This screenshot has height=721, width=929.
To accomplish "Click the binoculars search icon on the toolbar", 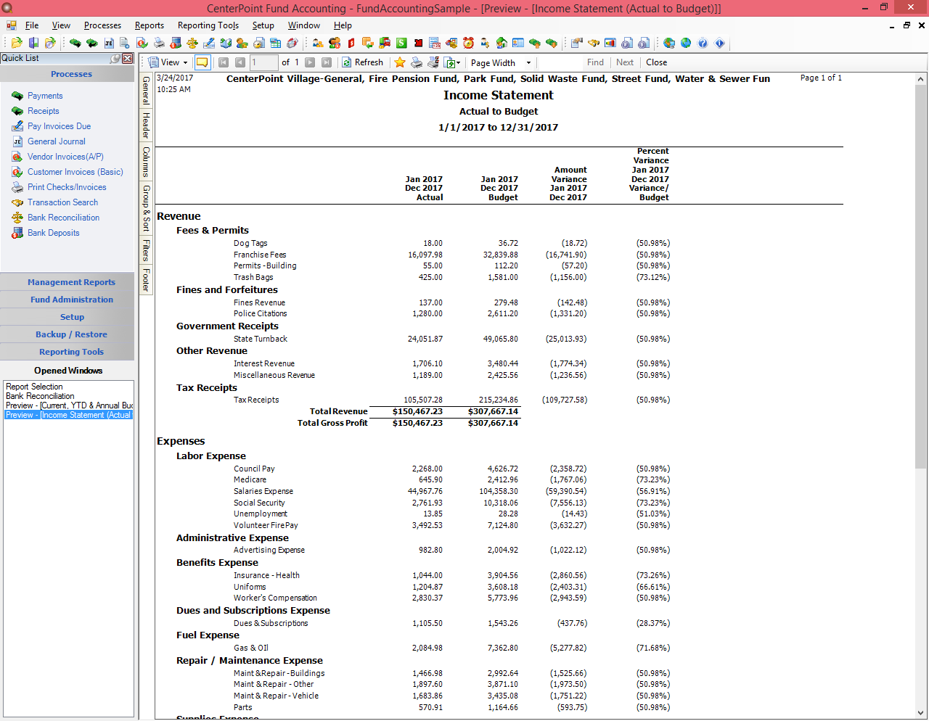I will [x=594, y=44].
